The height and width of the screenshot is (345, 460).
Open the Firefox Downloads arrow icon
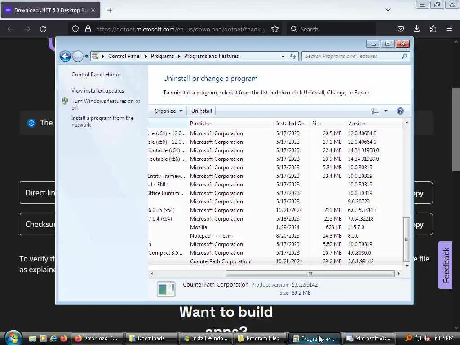pyautogui.click(x=416, y=29)
